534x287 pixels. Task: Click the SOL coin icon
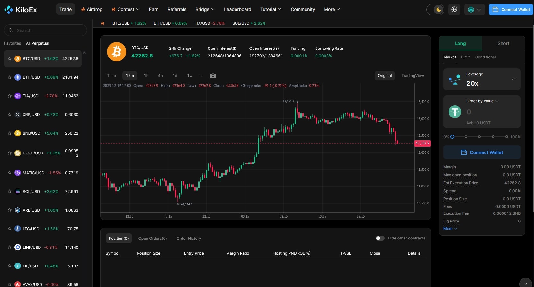tap(18, 192)
